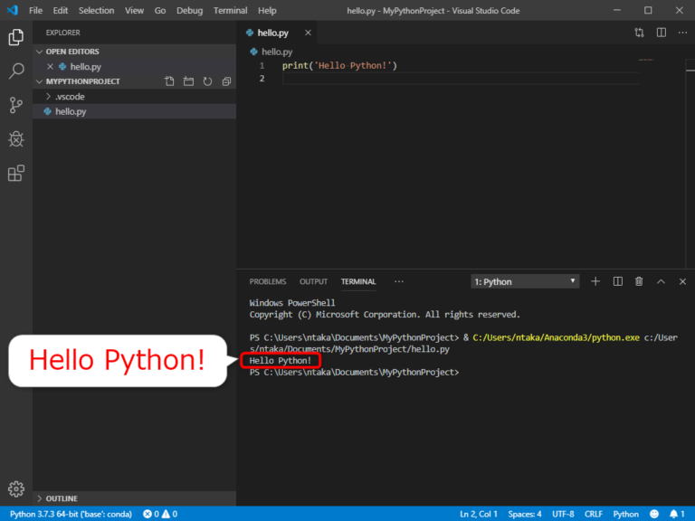Select hello.py in the project tree
The width and height of the screenshot is (695, 521).
tap(71, 111)
